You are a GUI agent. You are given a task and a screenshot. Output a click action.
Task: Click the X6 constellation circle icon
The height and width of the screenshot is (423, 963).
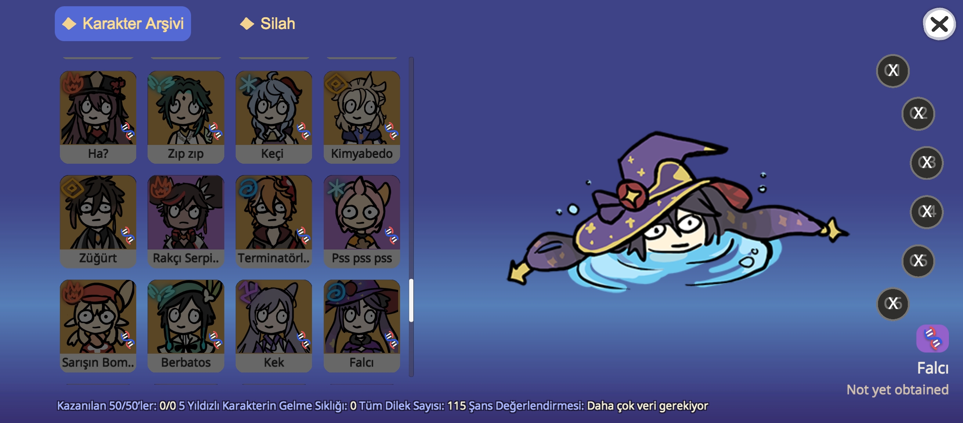pyautogui.click(x=893, y=304)
